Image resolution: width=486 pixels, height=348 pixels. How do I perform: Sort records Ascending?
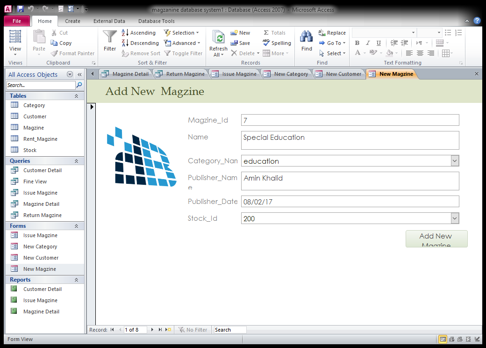point(138,33)
